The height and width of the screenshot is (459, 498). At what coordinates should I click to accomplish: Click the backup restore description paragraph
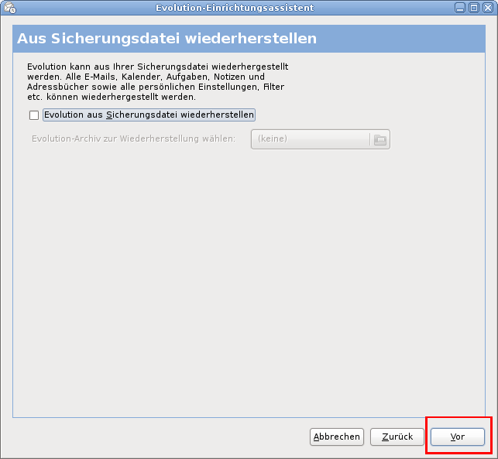[x=157, y=82]
